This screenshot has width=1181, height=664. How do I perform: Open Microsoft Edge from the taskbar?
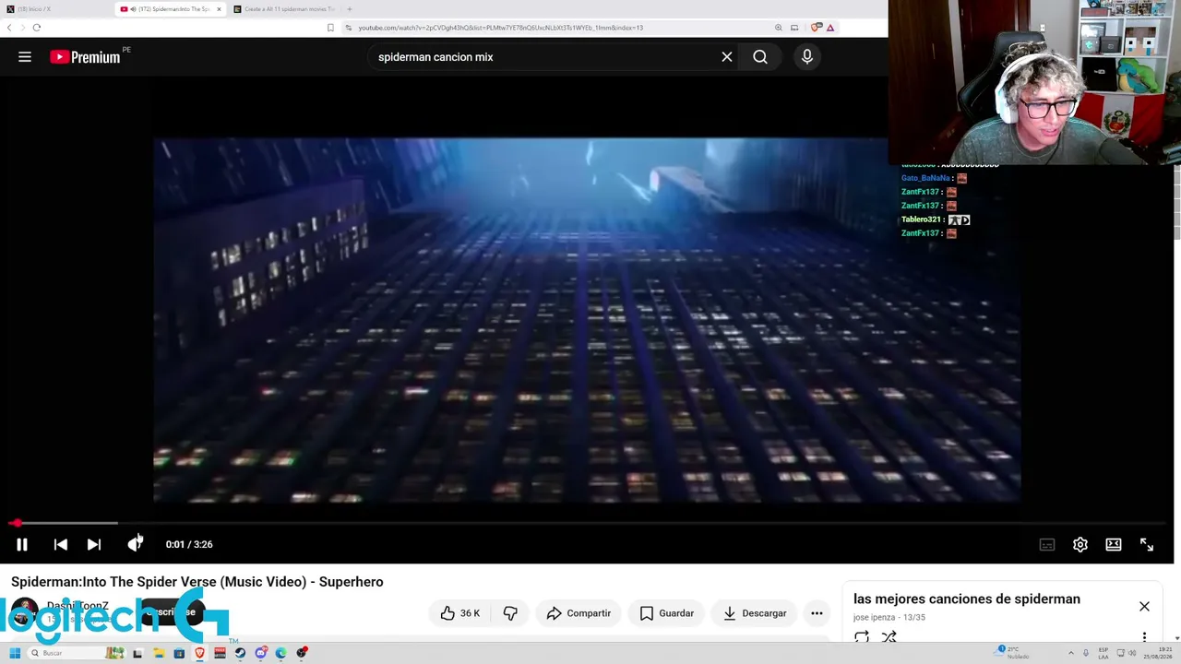click(x=281, y=653)
